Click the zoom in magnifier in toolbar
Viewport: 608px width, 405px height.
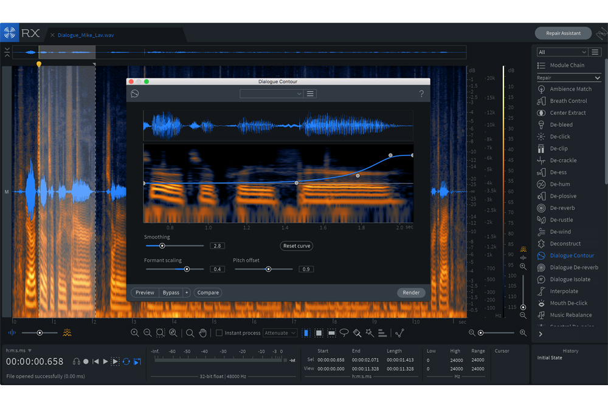coord(135,333)
